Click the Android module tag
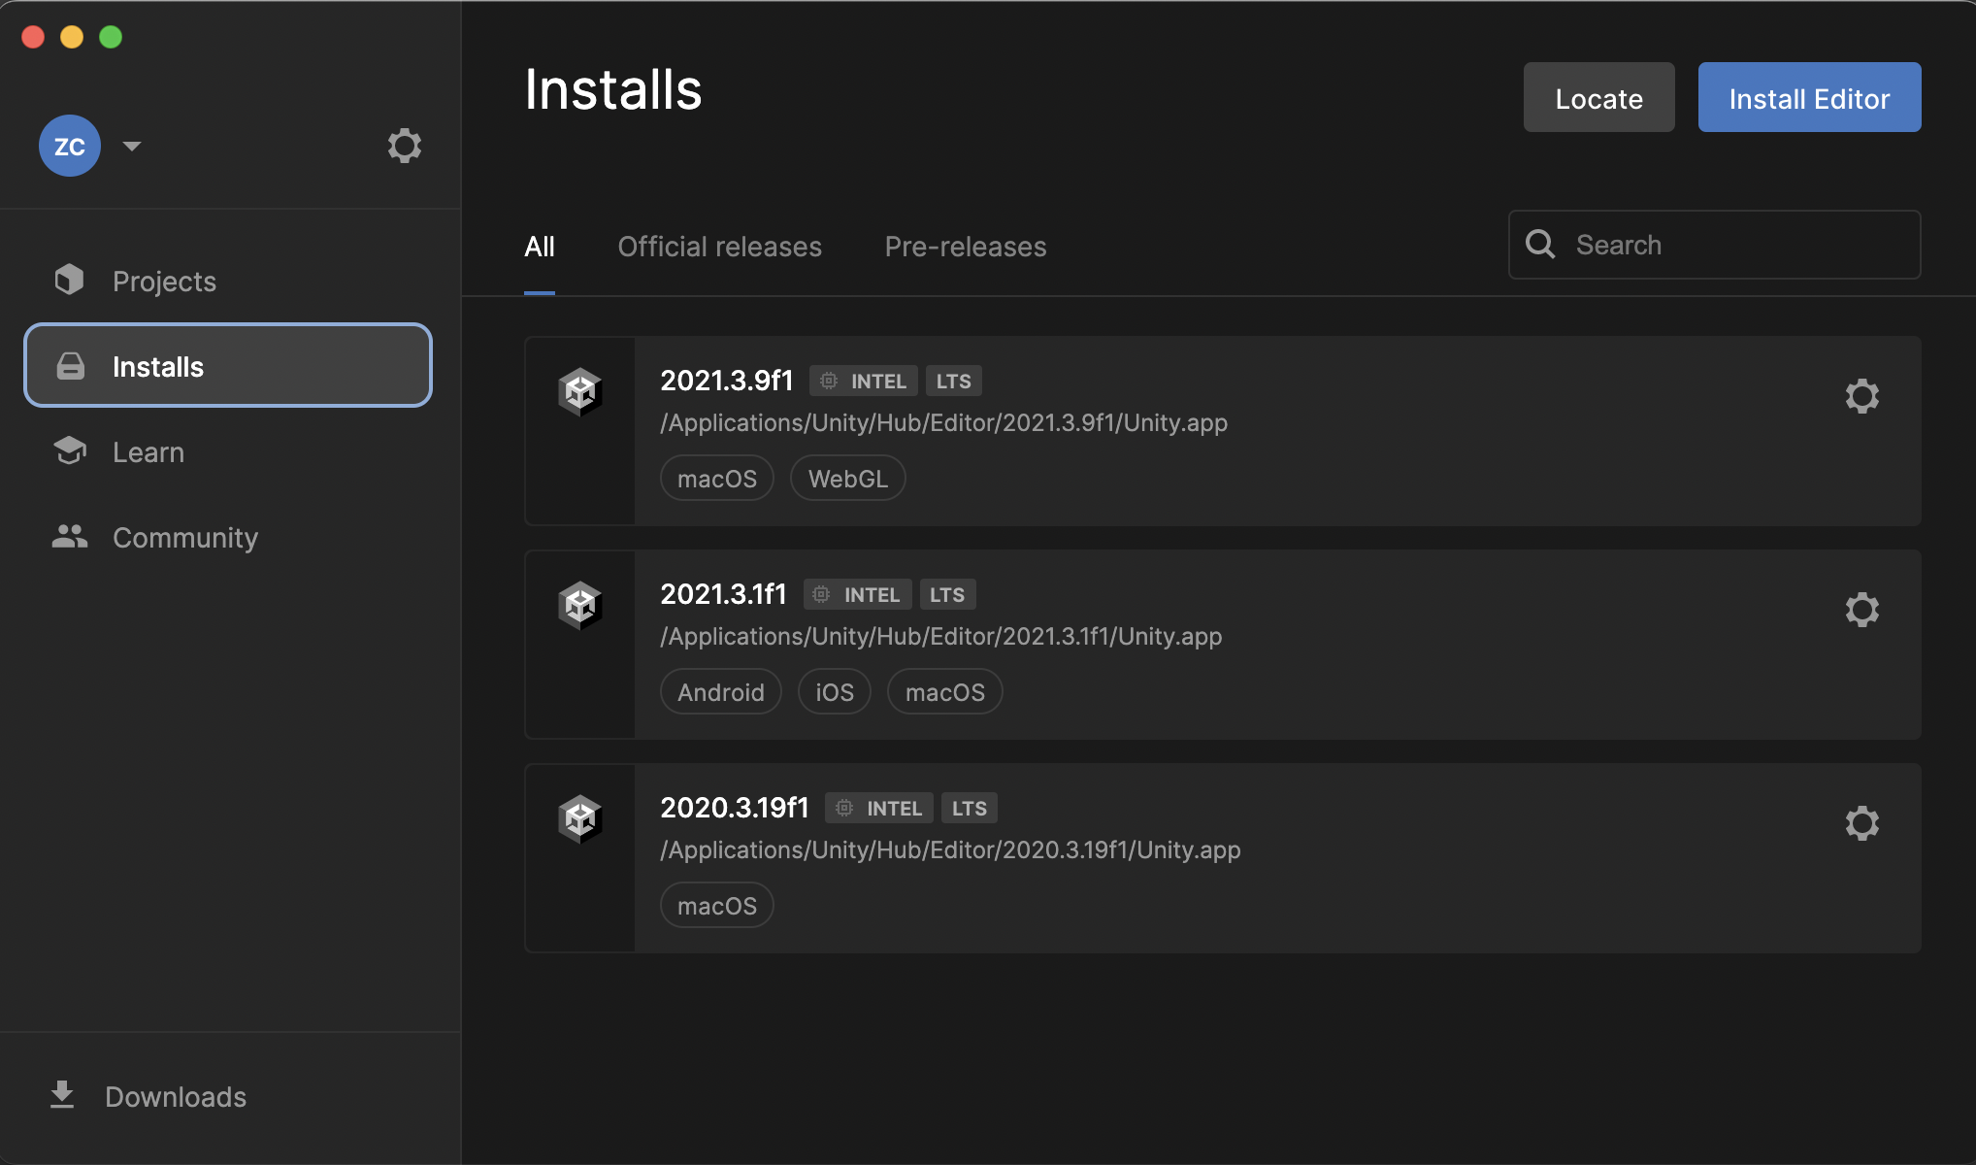The width and height of the screenshot is (1976, 1165). tap(720, 692)
